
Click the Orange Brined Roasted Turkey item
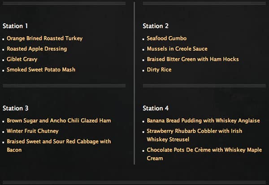(44, 39)
